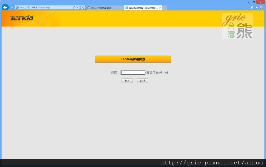
Task: Close the browser window
Action: [260, 2]
